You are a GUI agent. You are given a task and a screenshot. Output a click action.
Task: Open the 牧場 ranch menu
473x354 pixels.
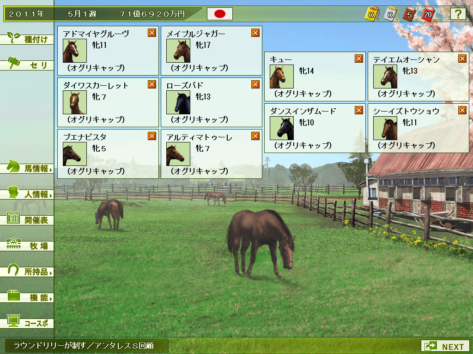(27, 246)
